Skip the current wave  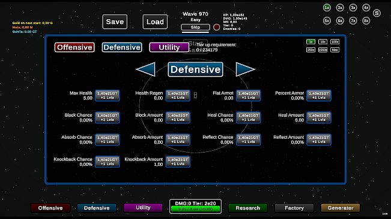click(x=195, y=27)
